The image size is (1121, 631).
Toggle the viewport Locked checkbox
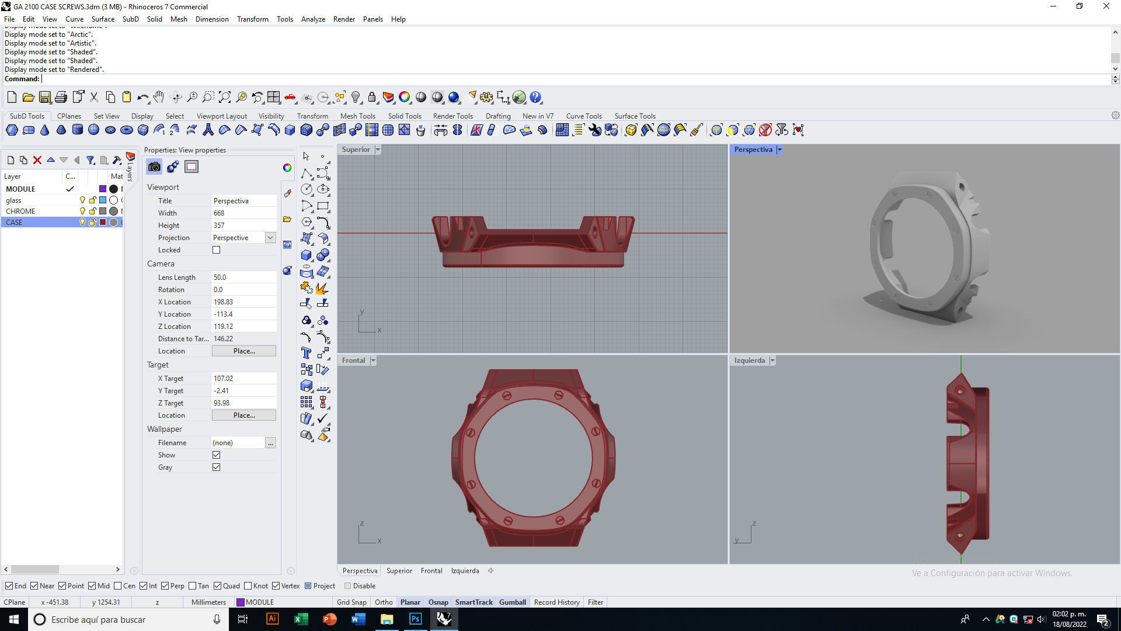pyautogui.click(x=216, y=250)
